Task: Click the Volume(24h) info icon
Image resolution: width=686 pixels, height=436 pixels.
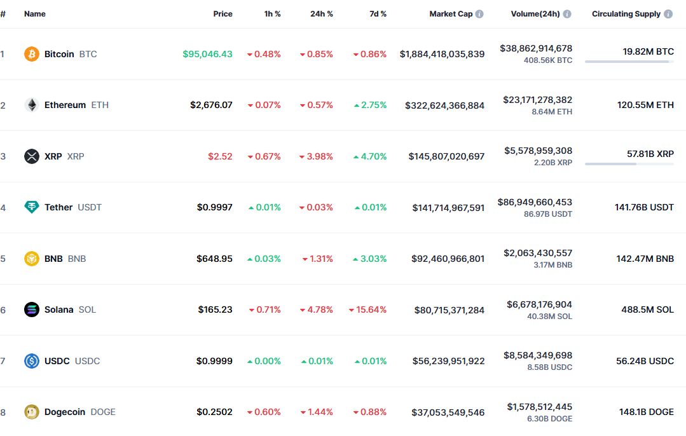Action: point(566,14)
